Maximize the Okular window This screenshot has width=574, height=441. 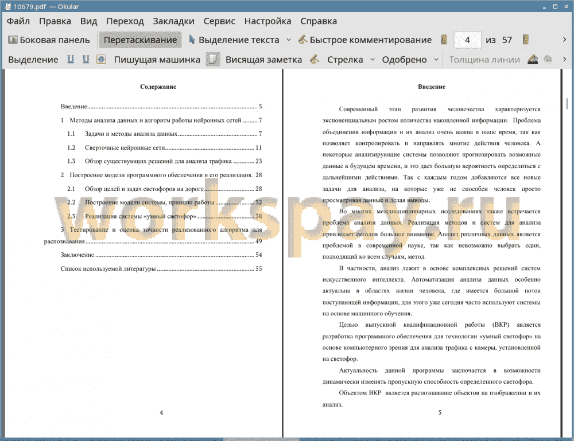[555, 6]
